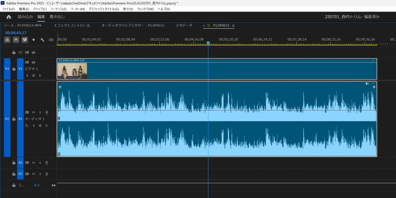Viewport: 396px width, 198px height.
Task: Click the Home icon
Action: (x=9, y=17)
